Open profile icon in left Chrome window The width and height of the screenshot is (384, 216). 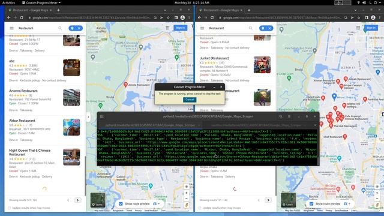[x=182, y=17]
